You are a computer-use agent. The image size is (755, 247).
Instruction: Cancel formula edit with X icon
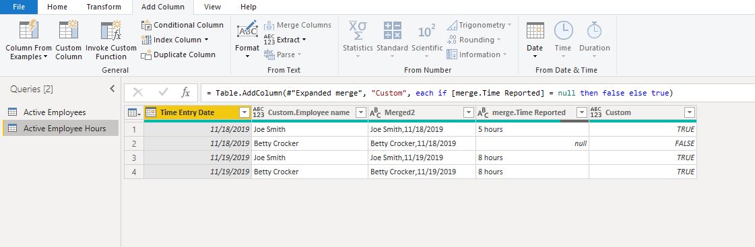[x=137, y=92]
